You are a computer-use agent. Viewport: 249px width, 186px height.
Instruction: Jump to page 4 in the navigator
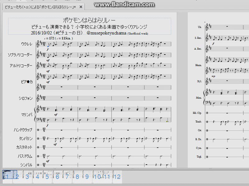pyautogui.click(x=37, y=176)
